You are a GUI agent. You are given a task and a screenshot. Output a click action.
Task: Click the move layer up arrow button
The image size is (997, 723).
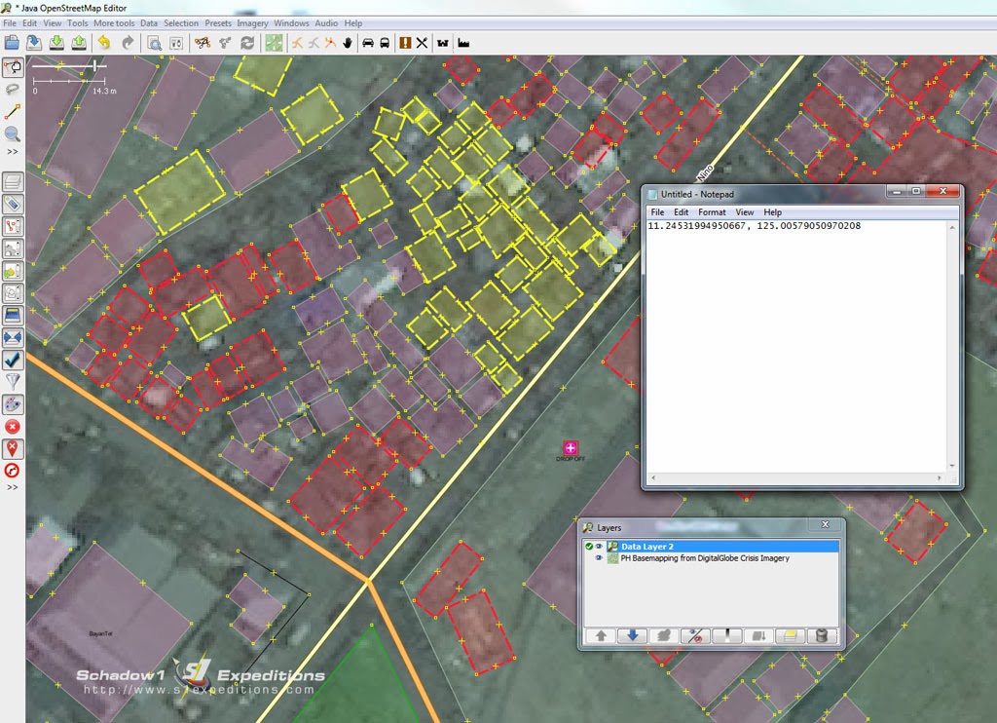601,635
